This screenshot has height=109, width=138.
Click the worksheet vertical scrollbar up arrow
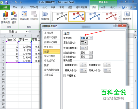(136, 37)
